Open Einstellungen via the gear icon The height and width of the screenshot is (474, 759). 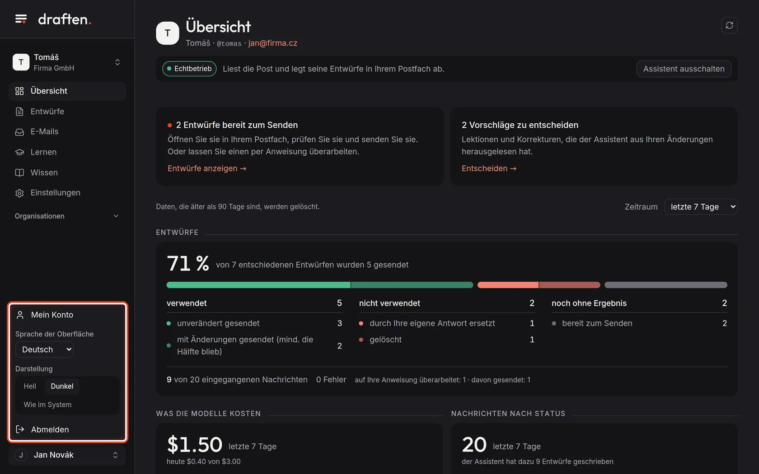tap(19, 193)
